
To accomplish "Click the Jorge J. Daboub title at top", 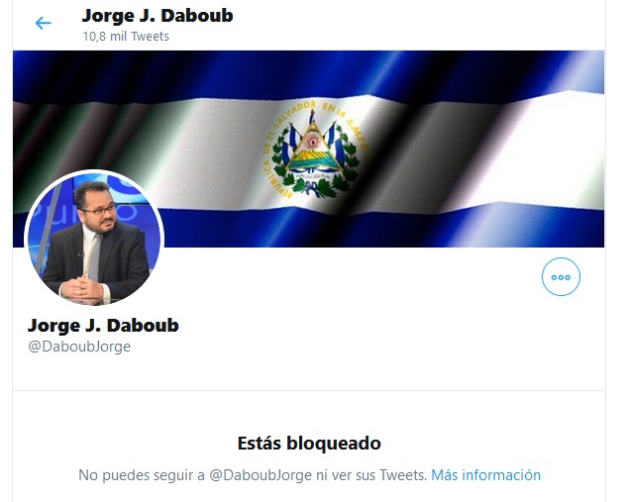I will tap(157, 16).
